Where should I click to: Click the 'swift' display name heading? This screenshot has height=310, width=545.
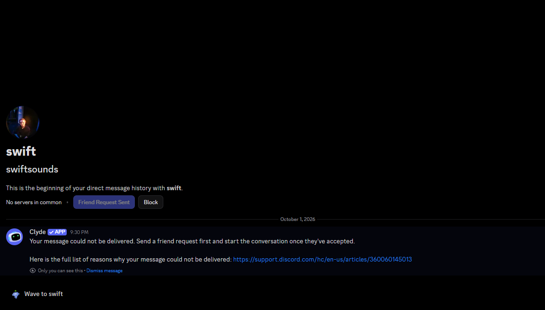[x=21, y=152]
